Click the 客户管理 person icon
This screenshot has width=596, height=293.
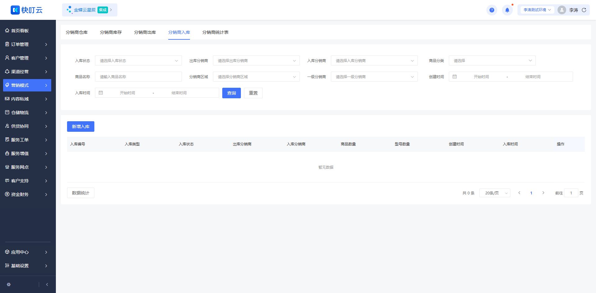tap(7, 58)
